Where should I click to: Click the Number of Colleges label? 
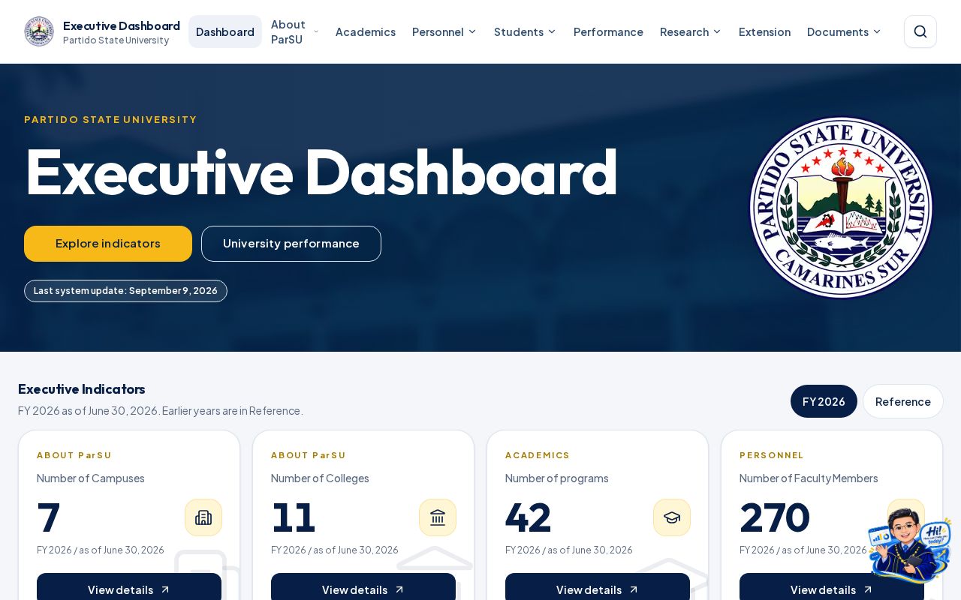point(320,478)
